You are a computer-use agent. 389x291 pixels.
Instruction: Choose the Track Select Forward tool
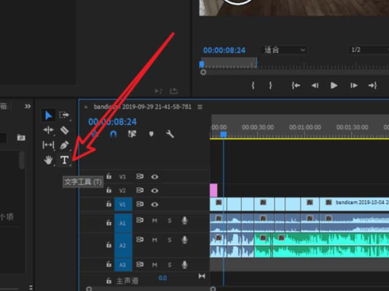click(x=64, y=115)
